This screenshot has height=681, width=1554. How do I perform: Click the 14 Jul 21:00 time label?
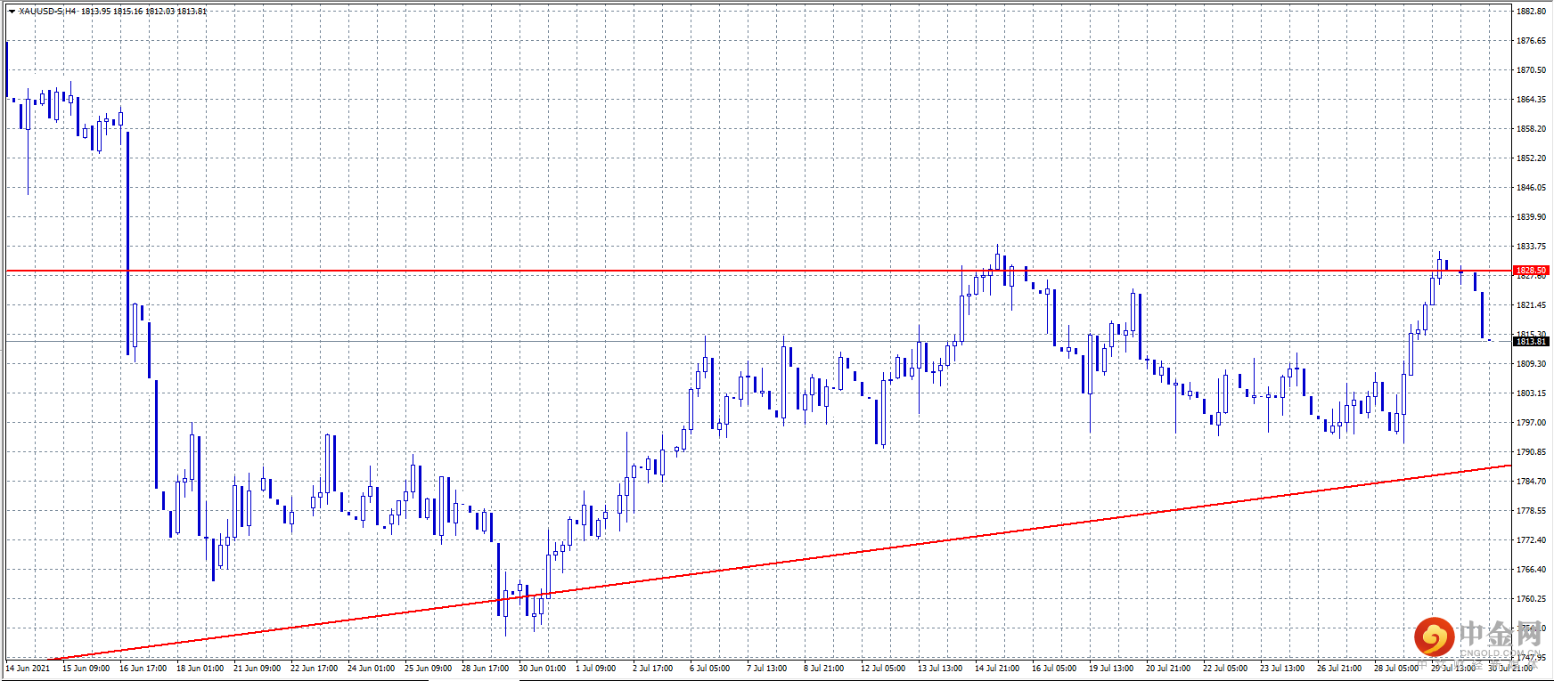click(x=997, y=669)
